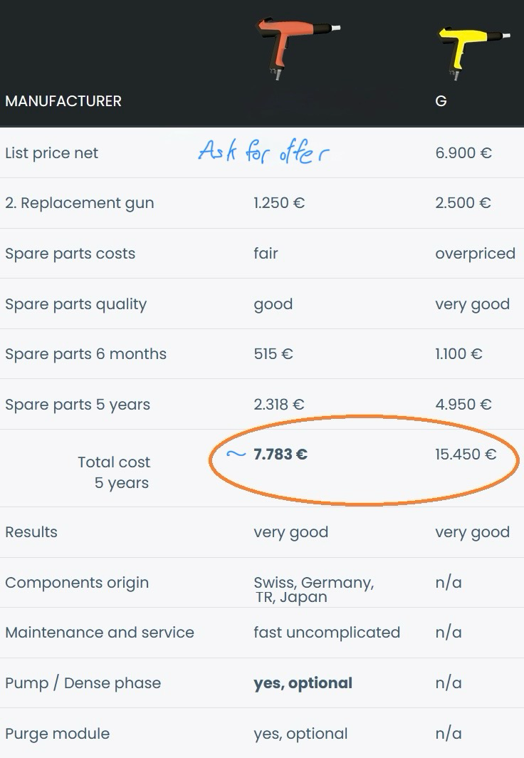Select the 15.450 € total cost value
The width and height of the screenshot is (524, 758).
tap(466, 454)
